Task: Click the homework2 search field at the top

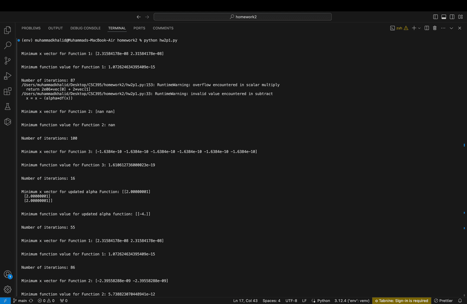Action: tap(243, 16)
